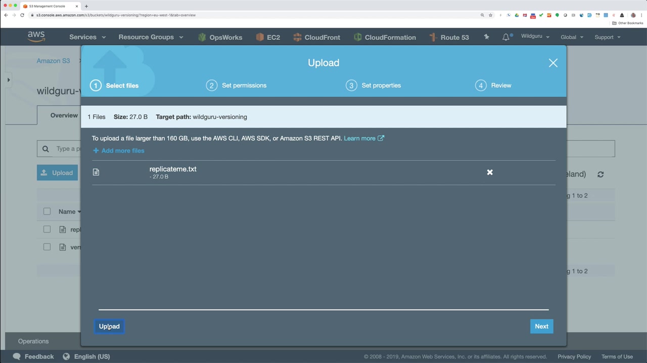Open the CloudFront shortcut
Image resolution: width=647 pixels, height=363 pixels.
(316, 37)
